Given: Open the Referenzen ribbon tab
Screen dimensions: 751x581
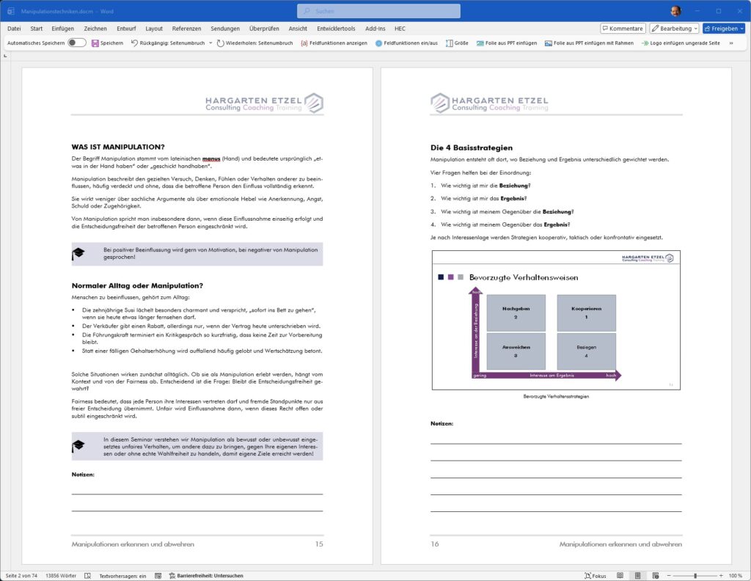Looking at the screenshot, I should (x=186, y=29).
